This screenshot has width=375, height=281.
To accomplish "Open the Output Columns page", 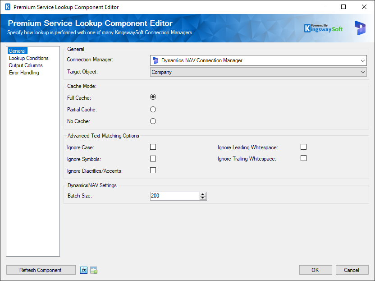I will [26, 65].
